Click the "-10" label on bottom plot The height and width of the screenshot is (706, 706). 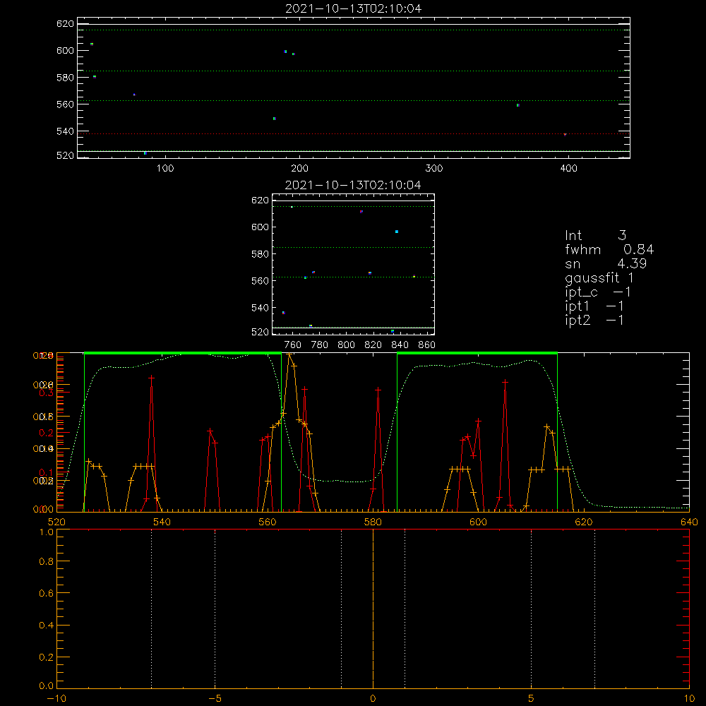(x=56, y=698)
